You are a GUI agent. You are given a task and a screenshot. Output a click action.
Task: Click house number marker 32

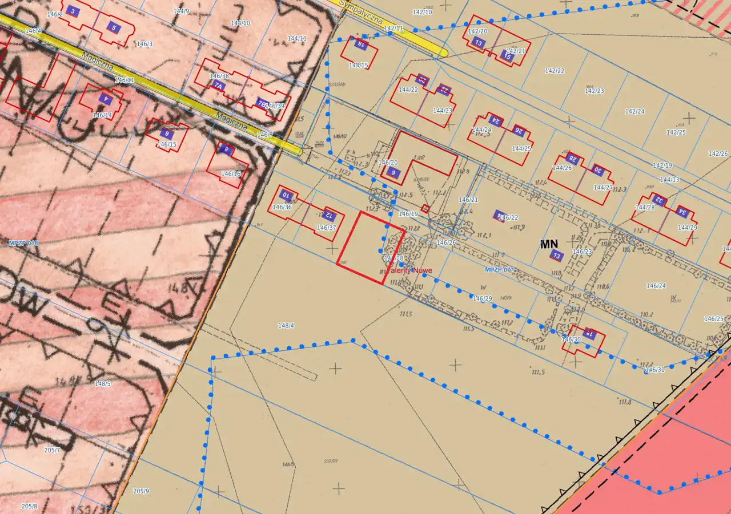click(658, 200)
